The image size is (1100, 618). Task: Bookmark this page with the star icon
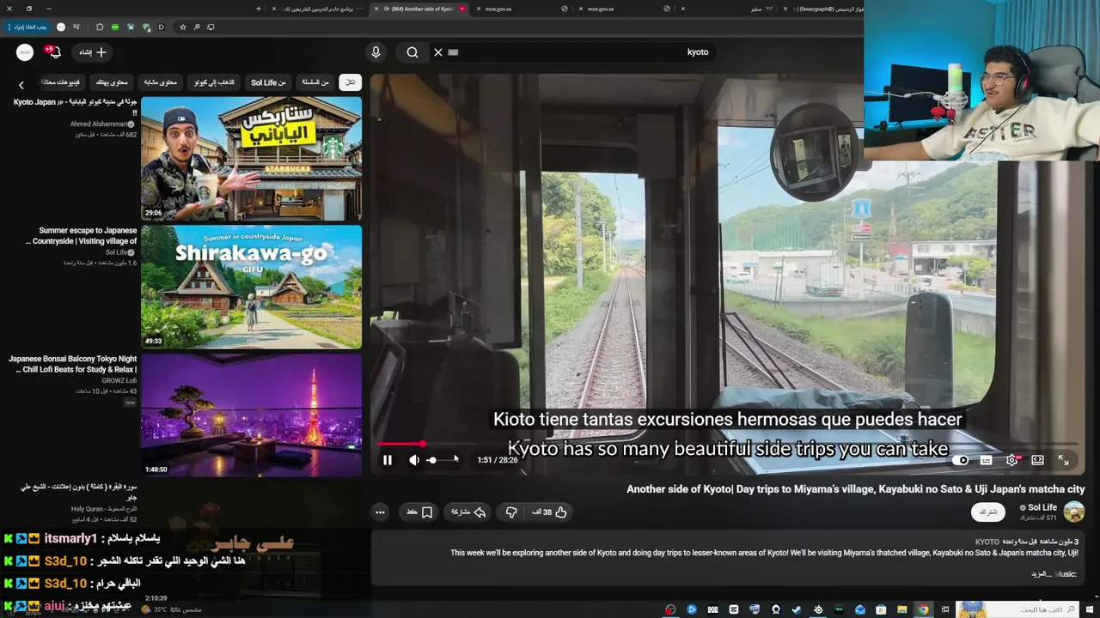coord(182,27)
